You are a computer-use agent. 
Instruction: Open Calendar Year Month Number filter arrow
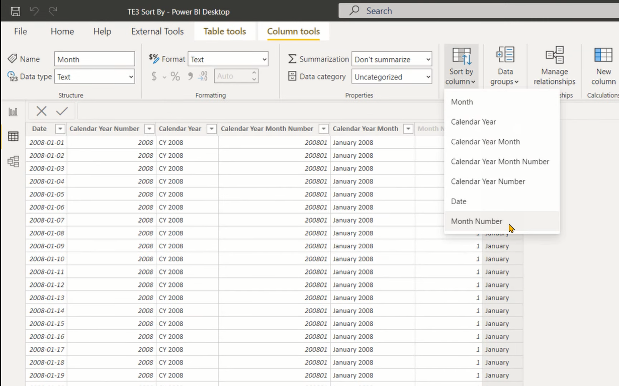(324, 129)
